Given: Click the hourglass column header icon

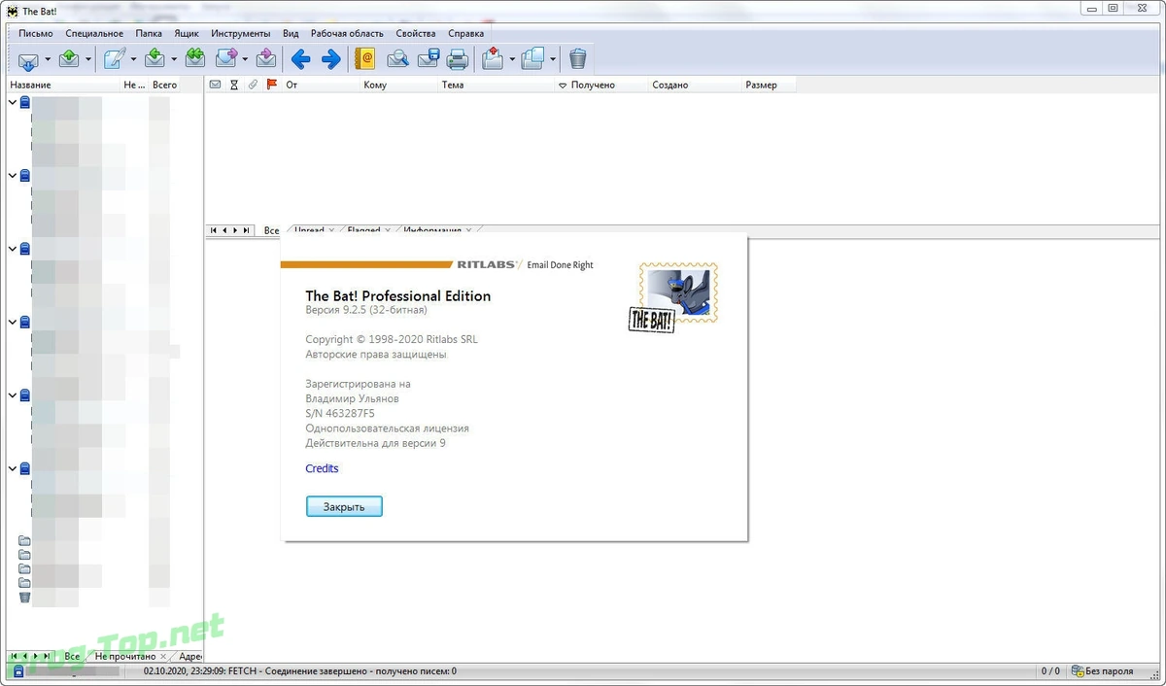Looking at the screenshot, I should click(x=234, y=85).
